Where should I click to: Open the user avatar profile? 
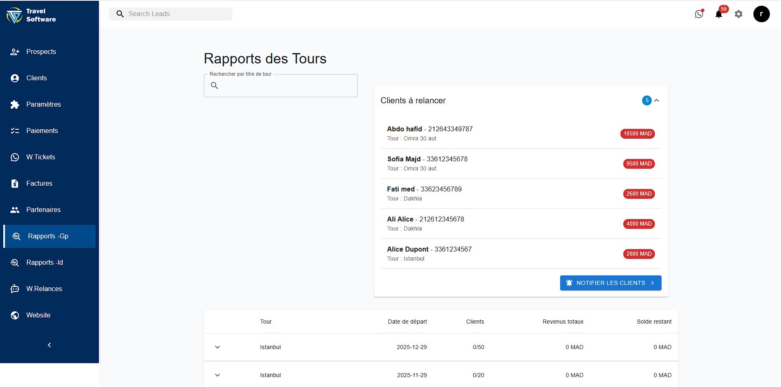[x=762, y=14]
